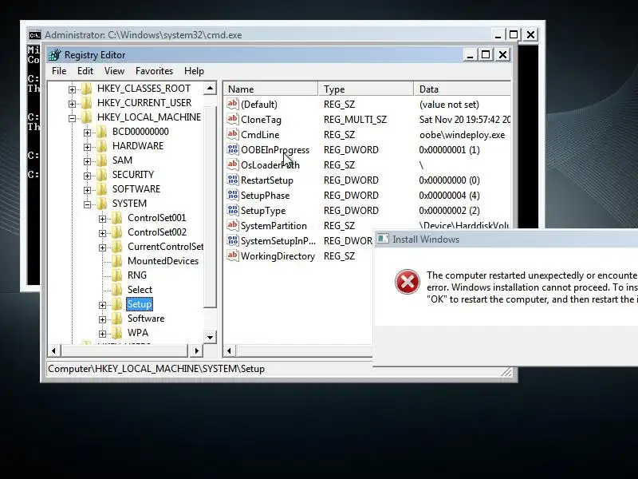Image resolution: width=638 pixels, height=479 pixels.
Task: Click the string icon beside OsLoaderPath
Action: [x=232, y=164]
